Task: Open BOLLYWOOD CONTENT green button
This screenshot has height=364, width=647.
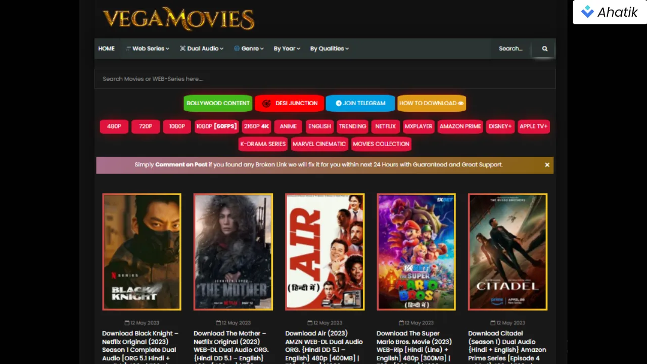Action: point(218,103)
